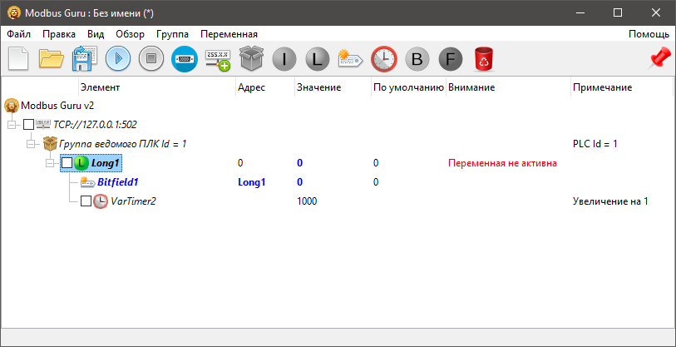676x347 pixels.
Task: Delete the selection with the red trash icon
Action: [x=483, y=59]
